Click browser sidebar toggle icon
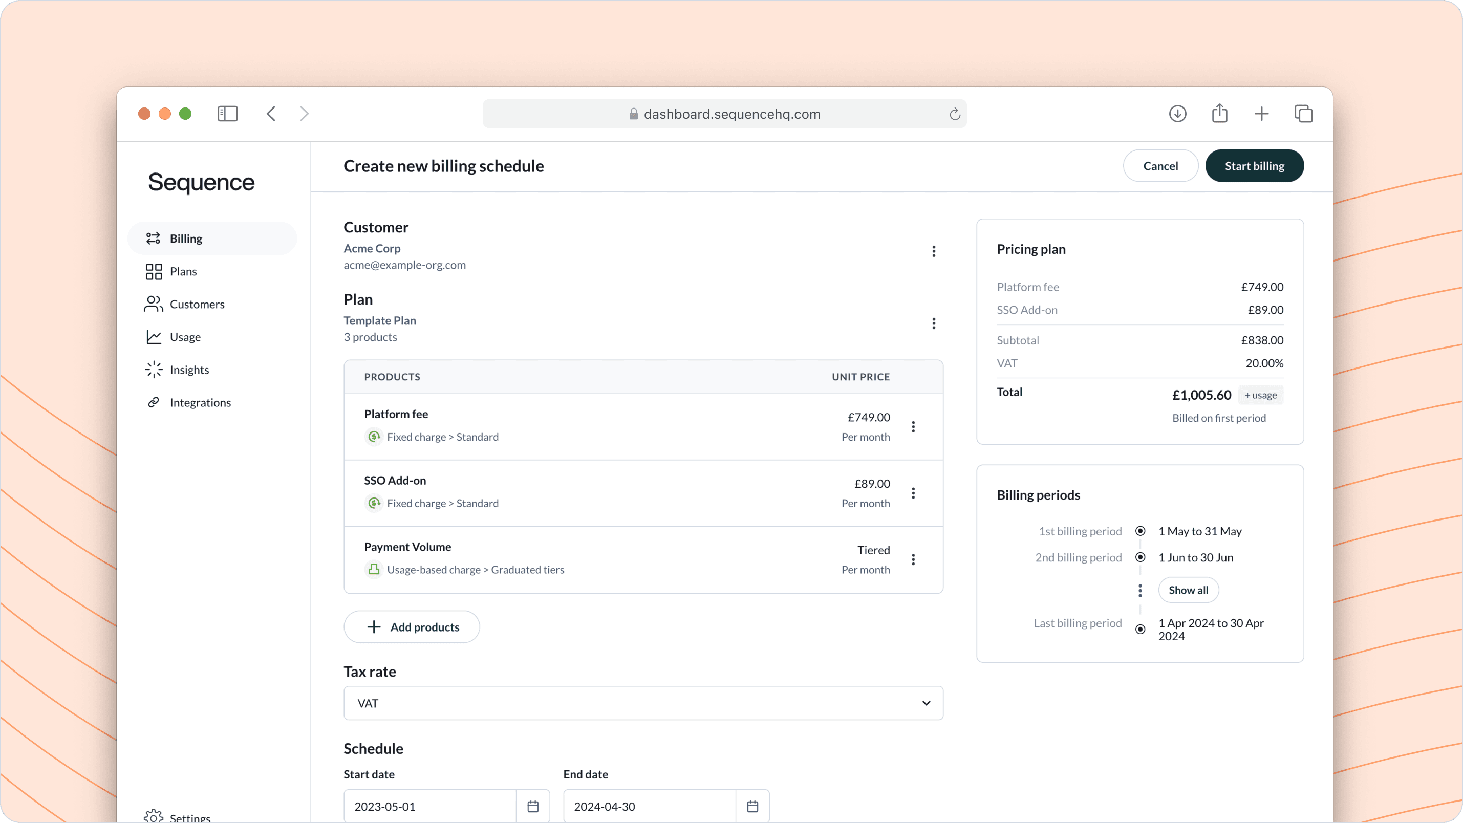The width and height of the screenshot is (1463, 823). point(227,114)
